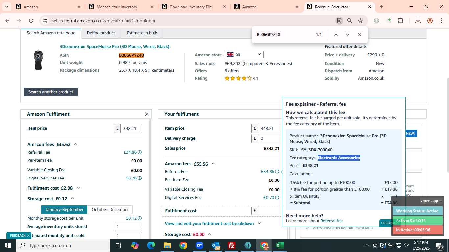Switch to Estimate in bulk tab
The width and height of the screenshot is (449, 252).
point(142,33)
